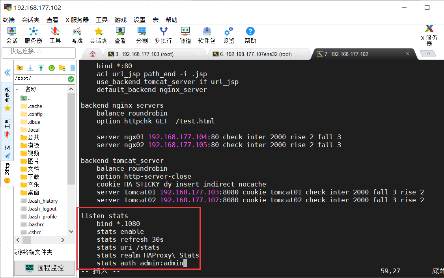Select the 宏 sidebar tab
This screenshot has width=444, height=278.
point(7,150)
